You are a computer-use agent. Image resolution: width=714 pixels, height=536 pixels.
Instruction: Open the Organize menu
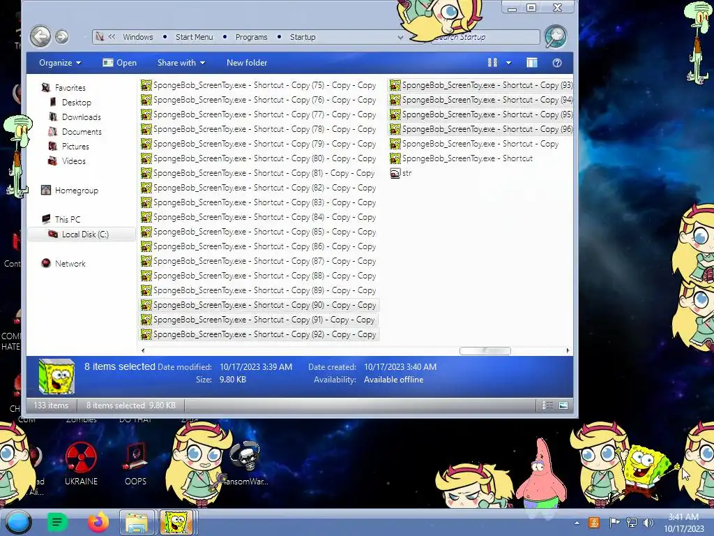60,63
